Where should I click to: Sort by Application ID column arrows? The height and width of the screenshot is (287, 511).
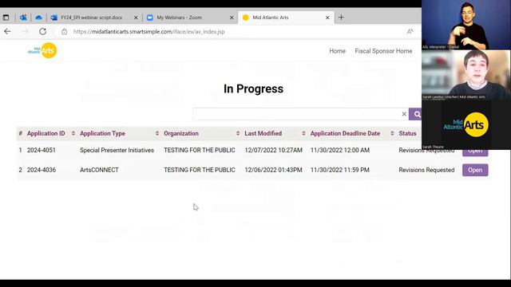73,133
